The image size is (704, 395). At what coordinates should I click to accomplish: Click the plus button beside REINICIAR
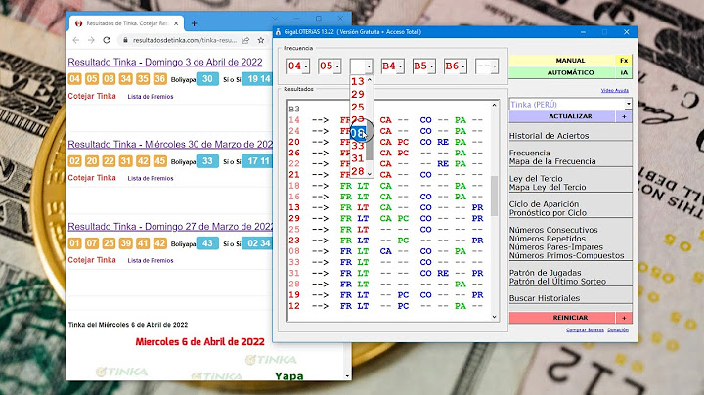[x=624, y=318]
